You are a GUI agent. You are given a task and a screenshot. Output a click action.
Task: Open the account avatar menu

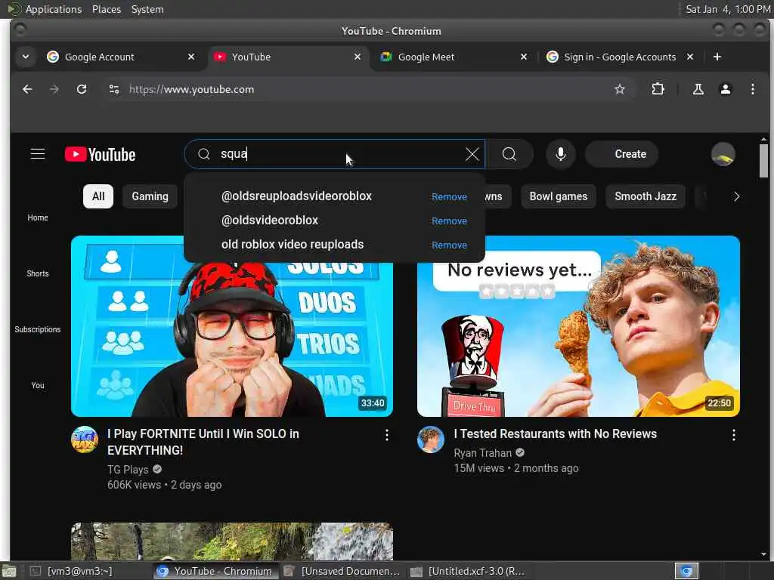coord(723,154)
